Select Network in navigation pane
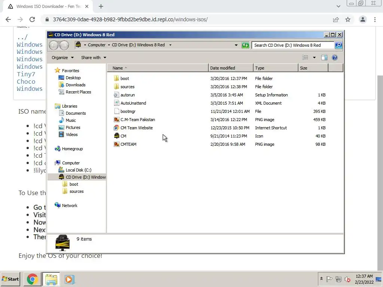This screenshot has width=383, height=287. coord(70,206)
